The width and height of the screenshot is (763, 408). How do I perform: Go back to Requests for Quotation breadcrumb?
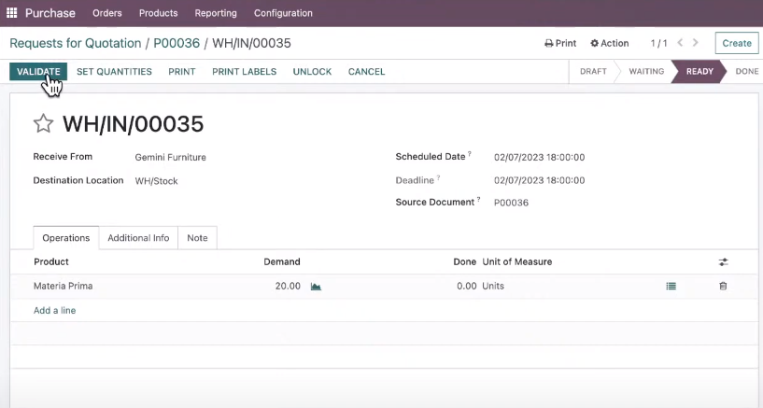pyautogui.click(x=76, y=43)
